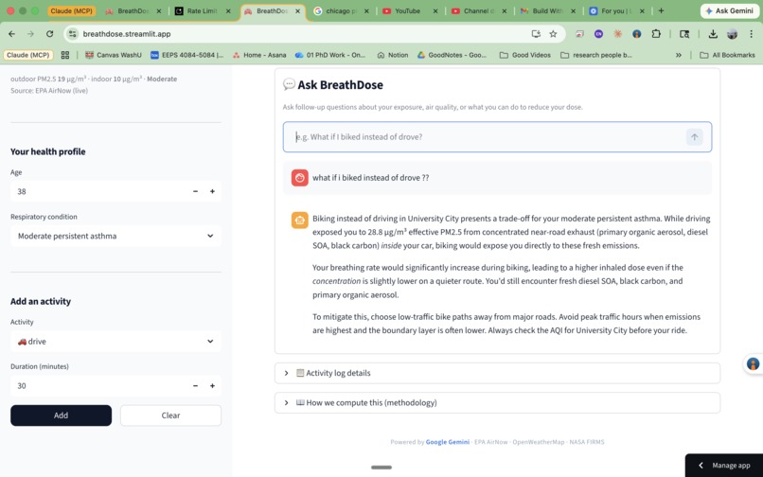The image size is (763, 477).
Task: Open the Downloads icon in toolbar
Action: click(x=713, y=34)
